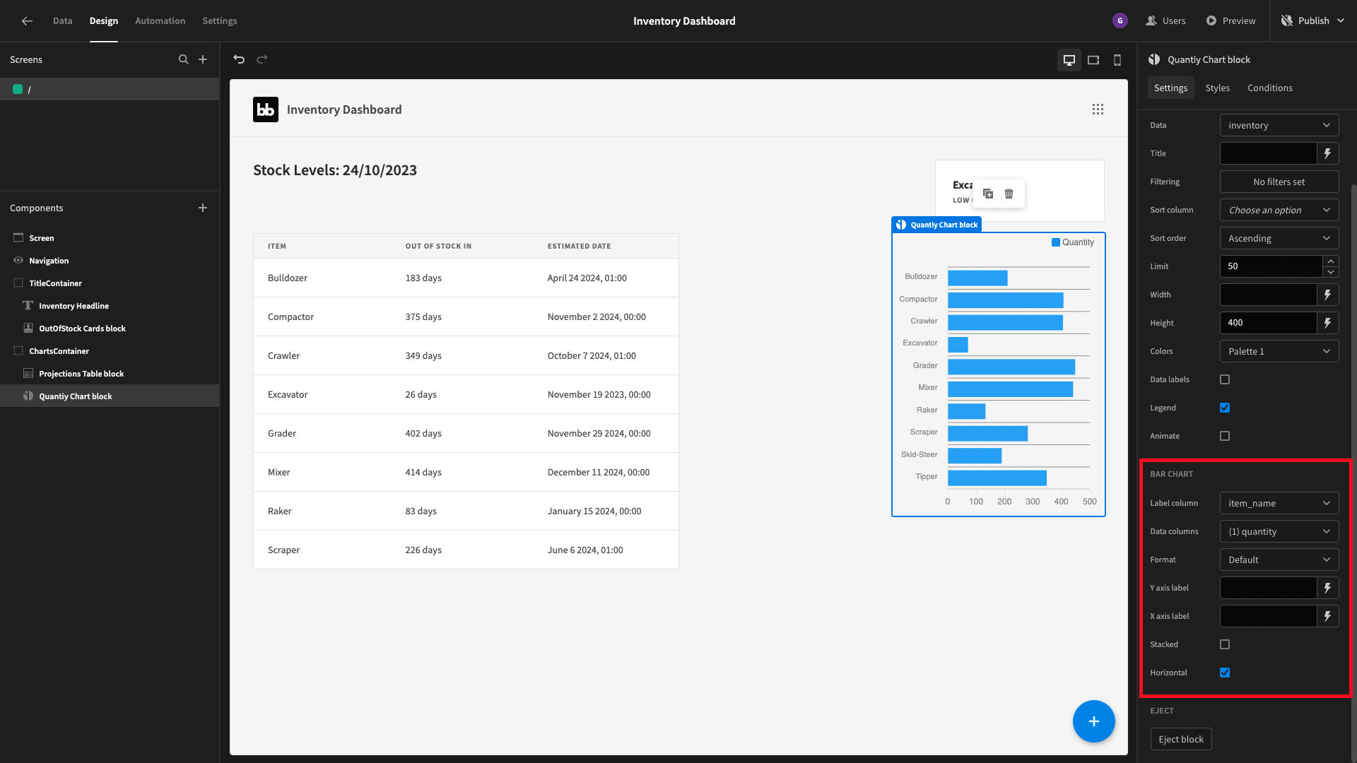Screen dimensions: 1357x763
Task: Switch to the Data tab
Action: (x=62, y=21)
